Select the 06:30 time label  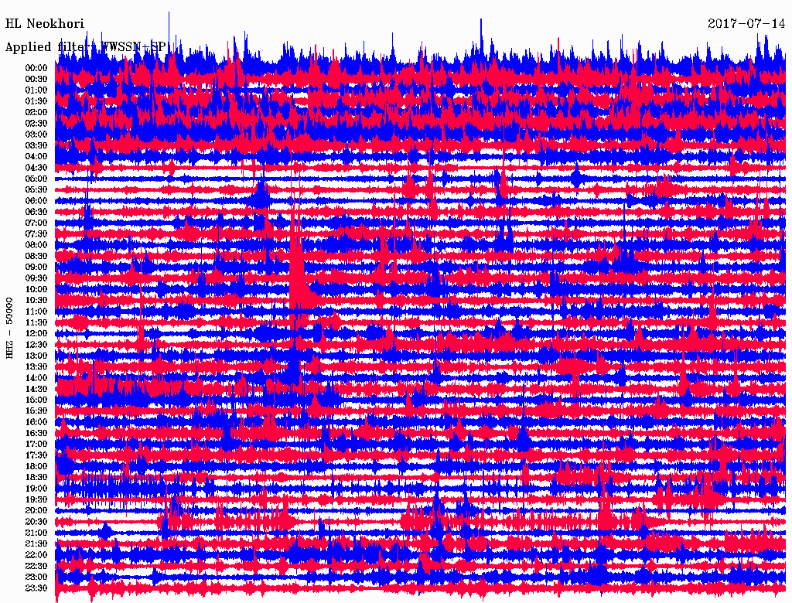[x=36, y=212]
